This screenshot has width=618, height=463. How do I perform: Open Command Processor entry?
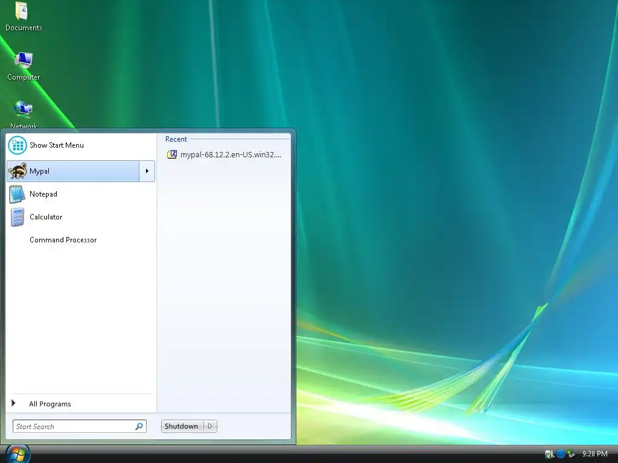(x=81, y=240)
